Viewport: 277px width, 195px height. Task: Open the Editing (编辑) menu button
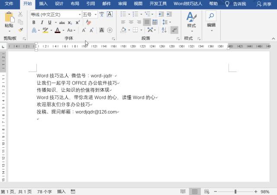(x=211, y=22)
